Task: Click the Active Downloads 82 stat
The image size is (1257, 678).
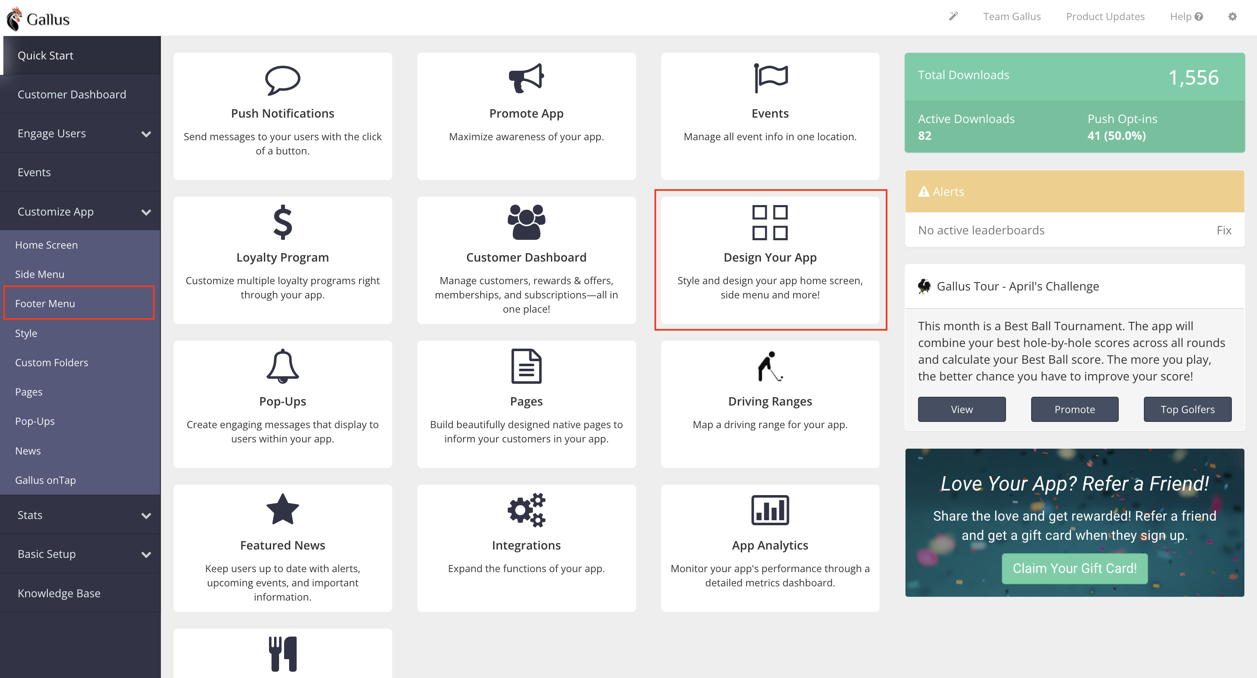Action: 966,127
